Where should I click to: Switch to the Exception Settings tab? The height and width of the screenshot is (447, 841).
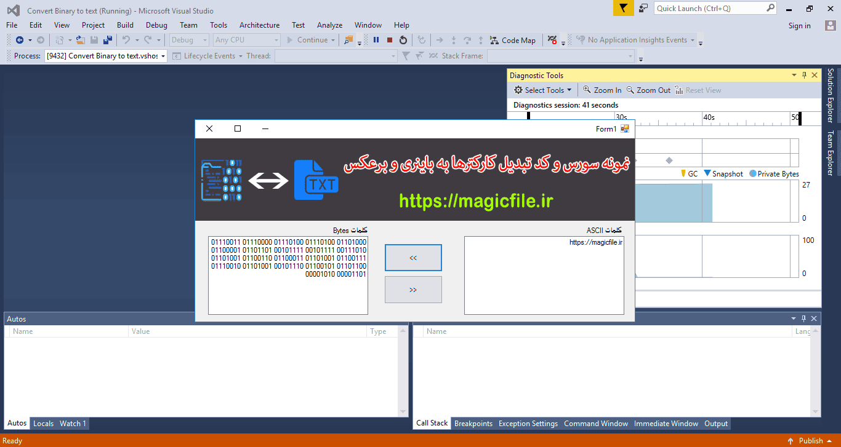pyautogui.click(x=528, y=424)
